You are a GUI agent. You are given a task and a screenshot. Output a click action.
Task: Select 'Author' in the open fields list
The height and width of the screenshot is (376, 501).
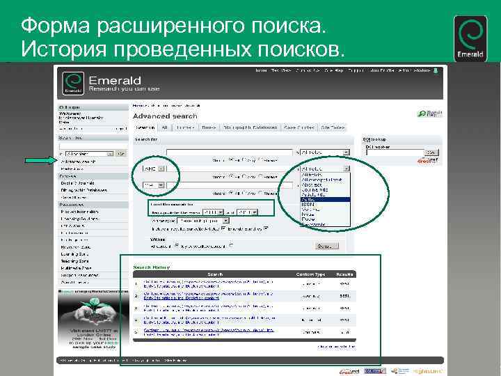tap(325, 200)
